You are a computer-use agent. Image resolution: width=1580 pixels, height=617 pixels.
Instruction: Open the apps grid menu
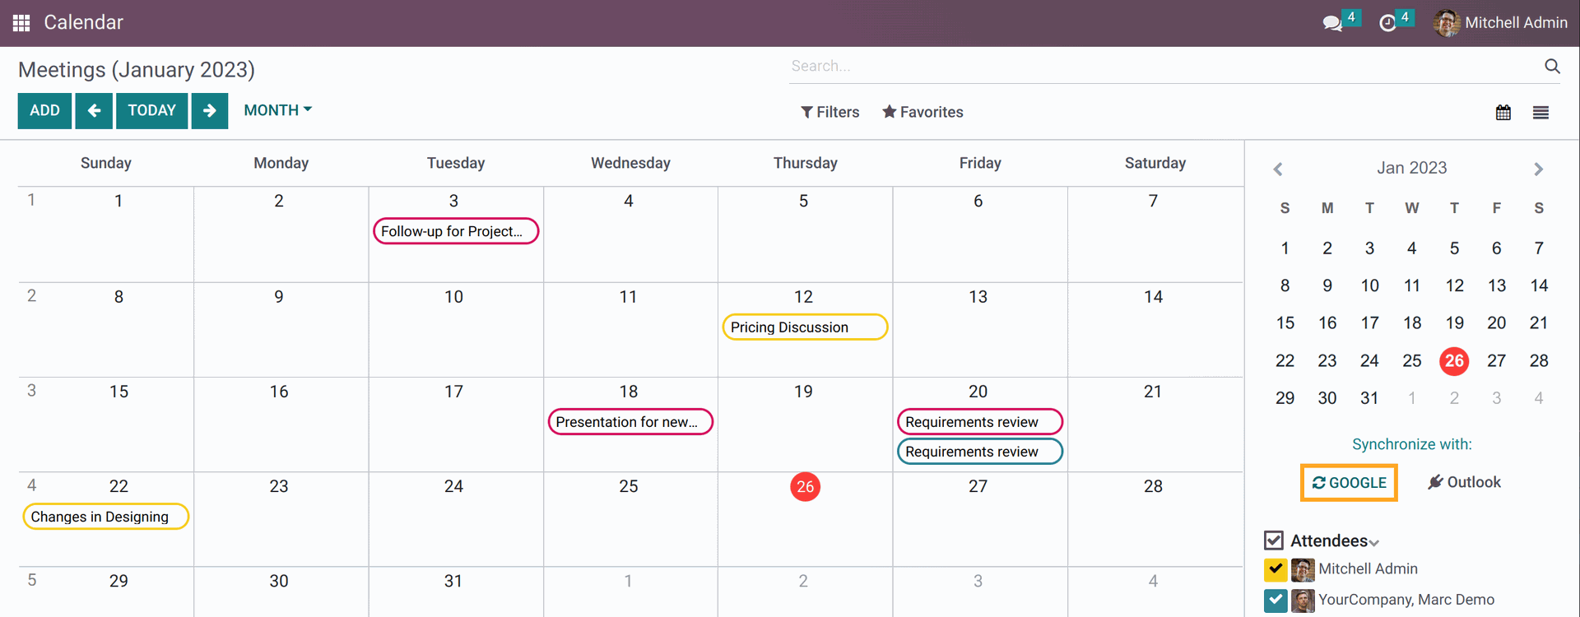[x=21, y=23]
